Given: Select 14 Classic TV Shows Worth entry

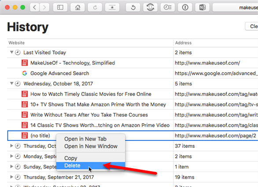Looking at the screenshot, I should click(100, 125).
